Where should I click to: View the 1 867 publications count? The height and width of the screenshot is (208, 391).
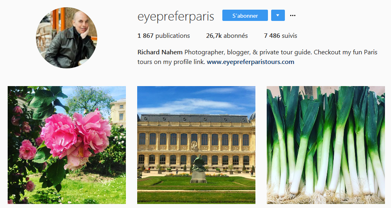click(x=163, y=36)
